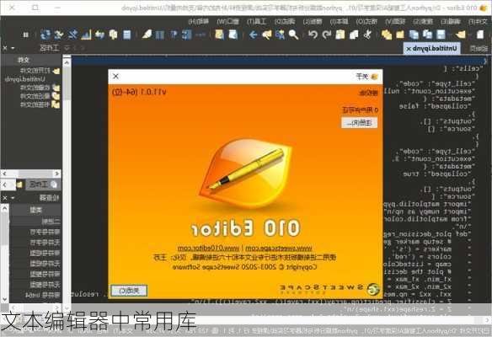
Task: Click the magnifying glass Find toolbar icon
Action: pyautogui.click(x=293, y=35)
